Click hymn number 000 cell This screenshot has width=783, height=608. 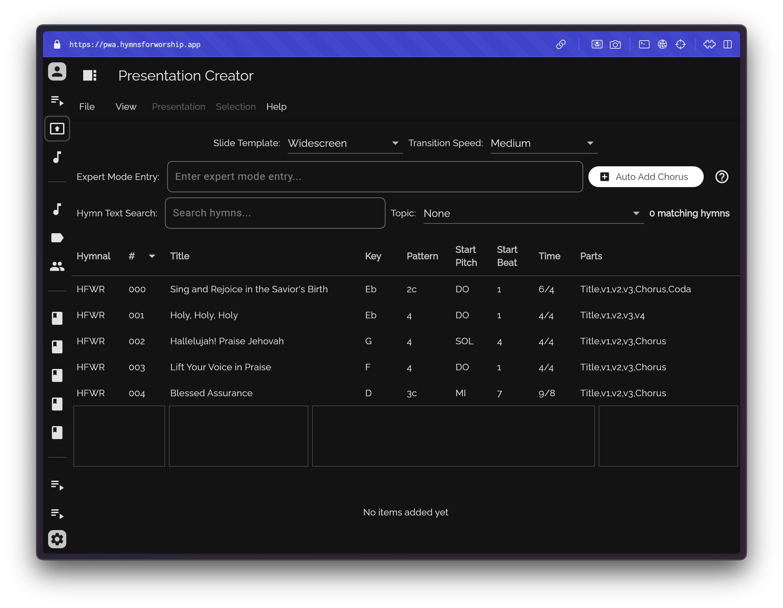pos(137,289)
